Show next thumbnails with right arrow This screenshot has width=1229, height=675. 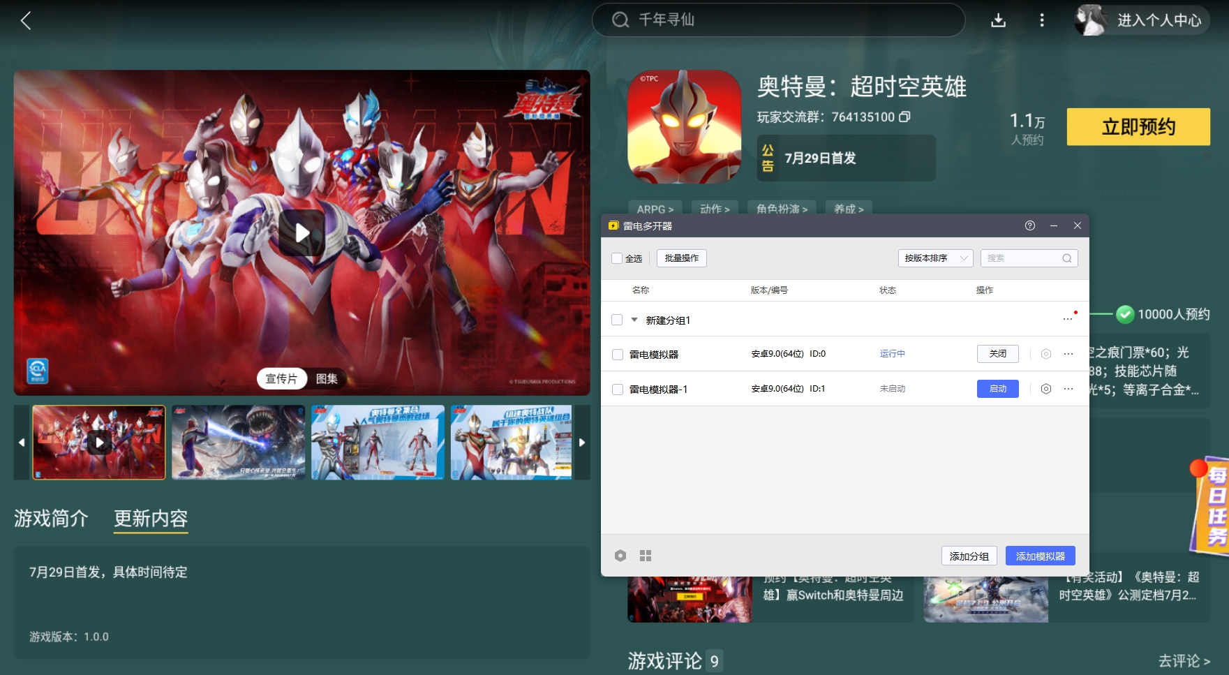(582, 443)
